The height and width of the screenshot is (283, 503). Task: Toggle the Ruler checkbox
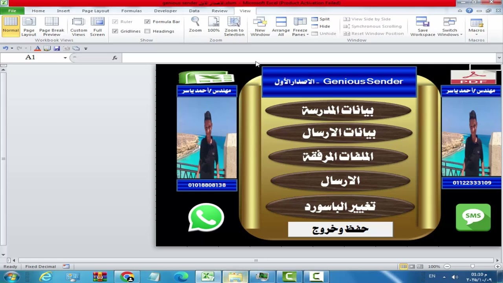tap(115, 22)
